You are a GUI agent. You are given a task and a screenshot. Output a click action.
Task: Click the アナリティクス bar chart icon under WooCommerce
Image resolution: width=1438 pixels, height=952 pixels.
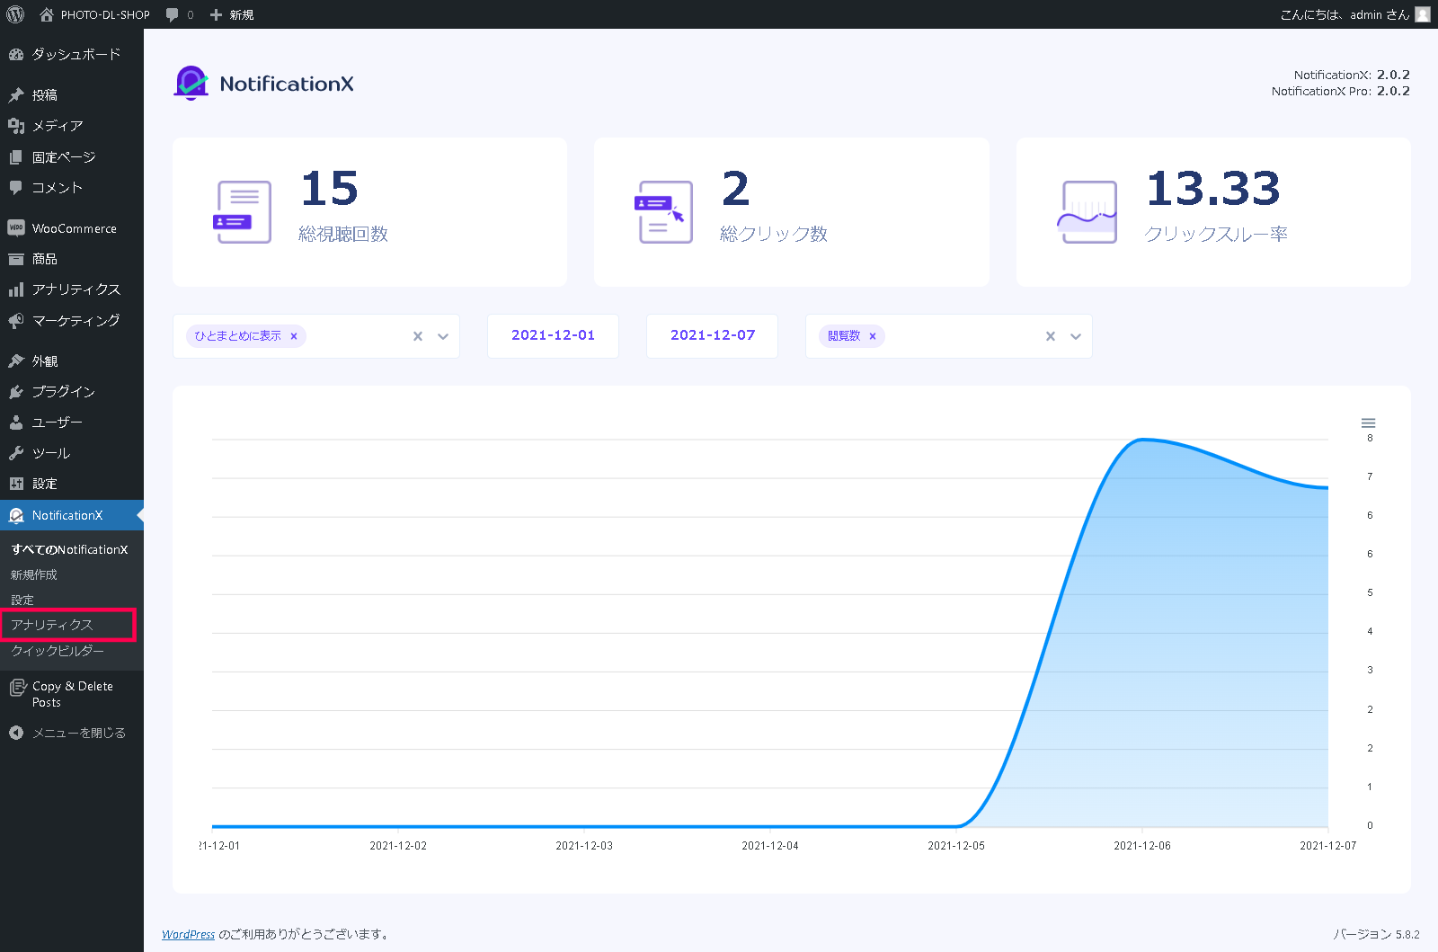tap(16, 289)
